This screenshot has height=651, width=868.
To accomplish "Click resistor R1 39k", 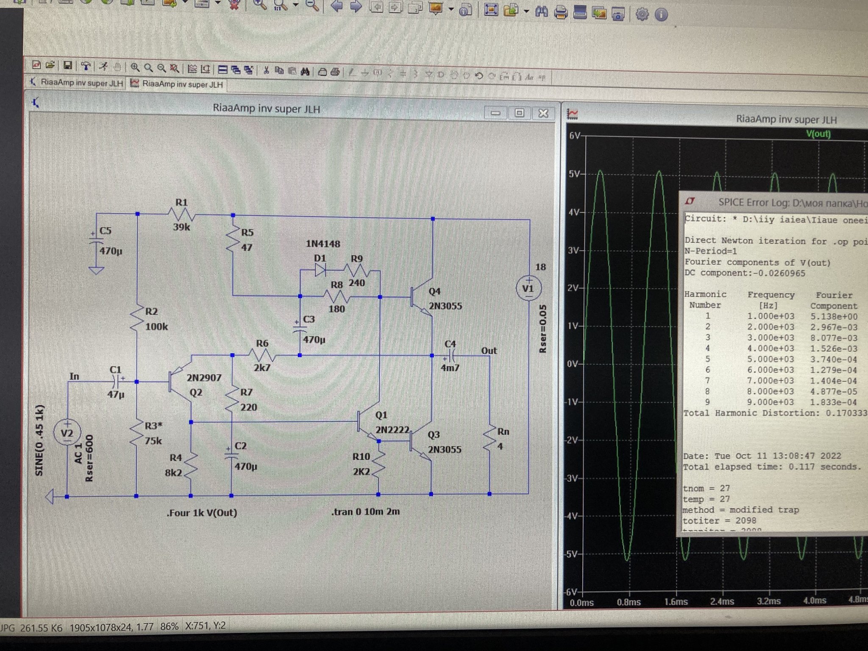I will pos(182,215).
